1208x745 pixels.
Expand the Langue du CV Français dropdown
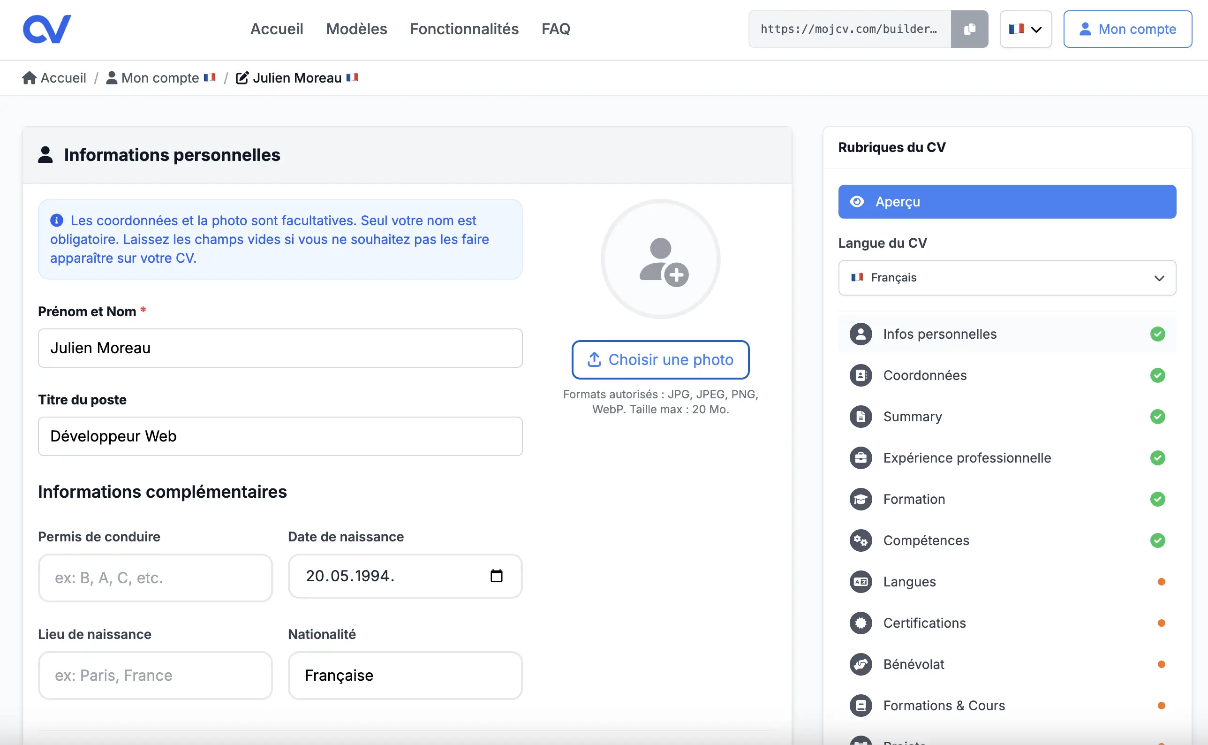[x=1006, y=277]
